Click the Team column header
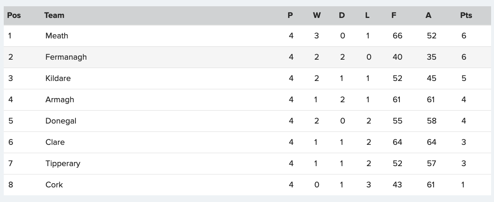The image size is (494, 202). [54, 15]
